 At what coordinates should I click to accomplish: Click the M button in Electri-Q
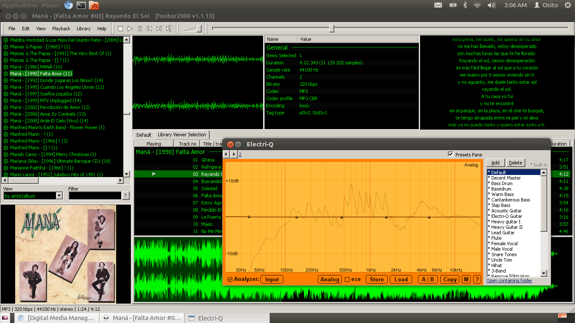tap(466, 279)
